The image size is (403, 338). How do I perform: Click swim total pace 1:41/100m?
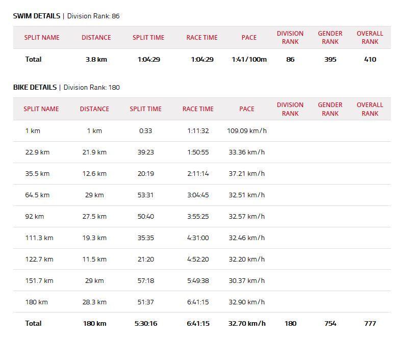(249, 60)
